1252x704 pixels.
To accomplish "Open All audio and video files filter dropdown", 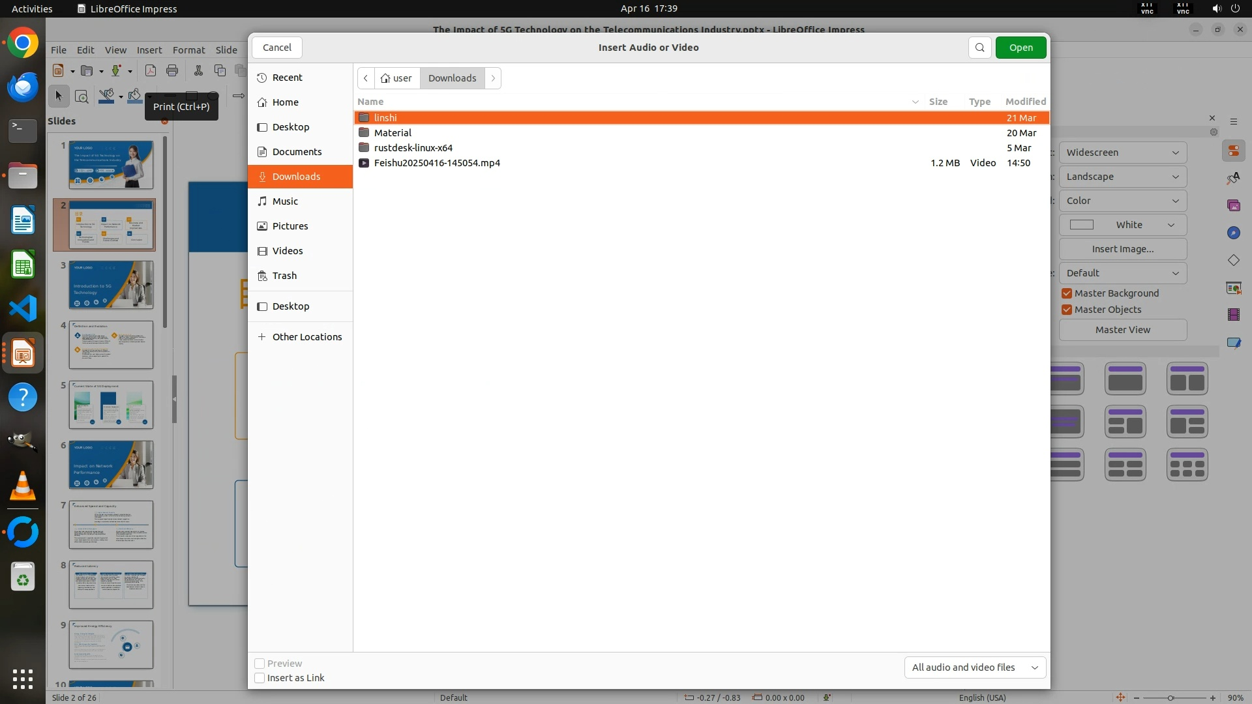I will pyautogui.click(x=975, y=667).
